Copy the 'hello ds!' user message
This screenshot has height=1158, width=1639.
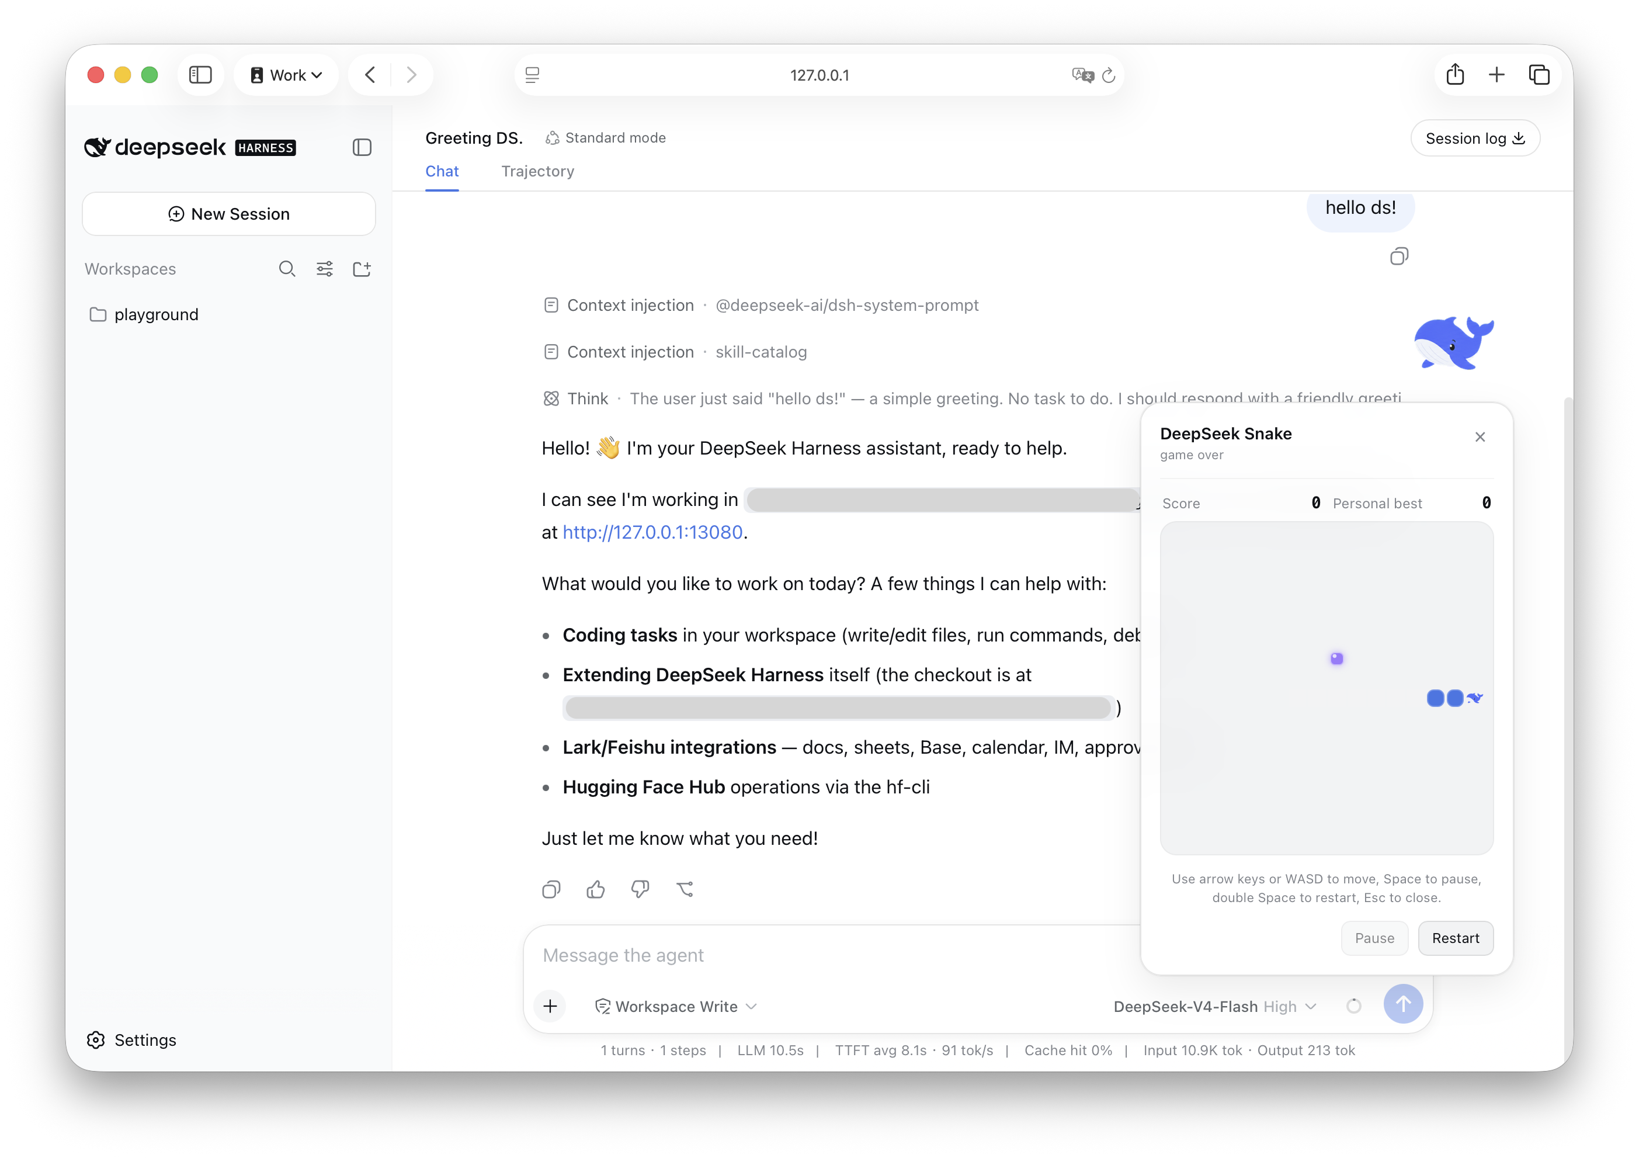(1399, 256)
